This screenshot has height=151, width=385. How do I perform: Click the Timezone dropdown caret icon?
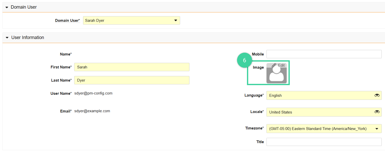pyautogui.click(x=377, y=128)
